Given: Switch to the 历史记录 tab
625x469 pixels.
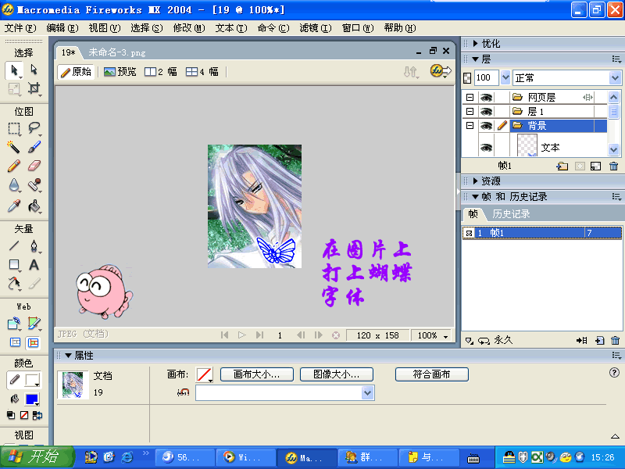Looking at the screenshot, I should pos(511,214).
